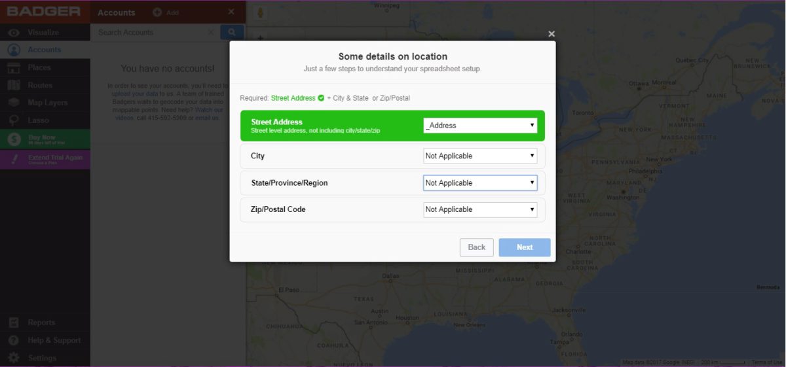
Task: Click the Zip/Postal Code label
Action: pyautogui.click(x=278, y=209)
